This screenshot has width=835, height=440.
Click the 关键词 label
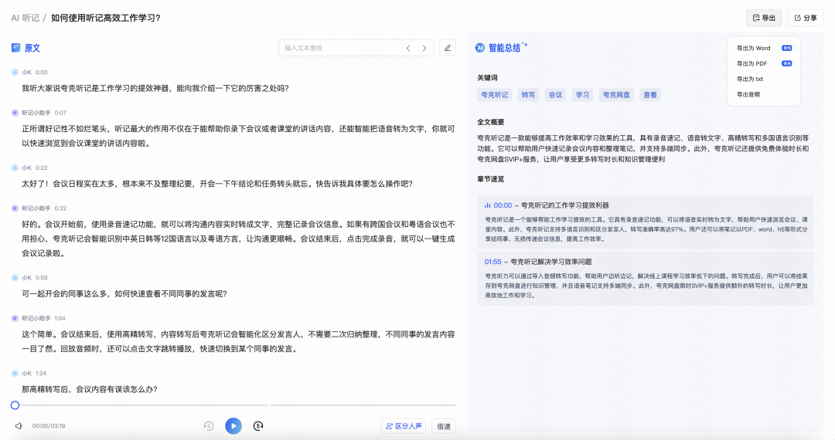pyautogui.click(x=487, y=78)
